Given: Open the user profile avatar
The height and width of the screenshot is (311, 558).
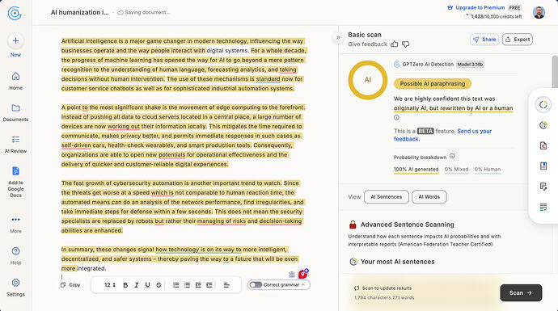Looking at the screenshot, I should pos(539,12).
